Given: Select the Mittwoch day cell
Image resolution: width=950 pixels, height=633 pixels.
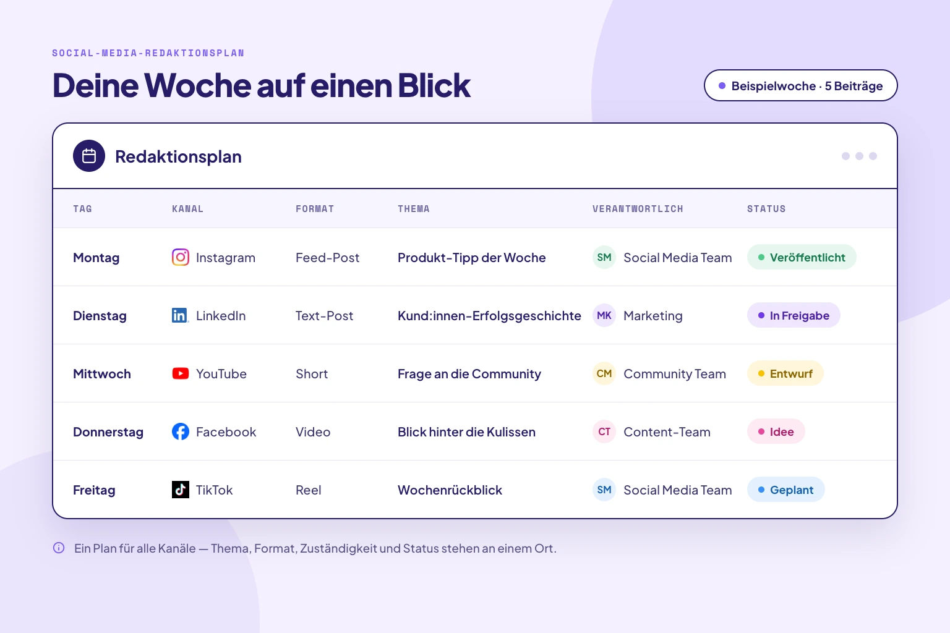Looking at the screenshot, I should [x=102, y=374].
